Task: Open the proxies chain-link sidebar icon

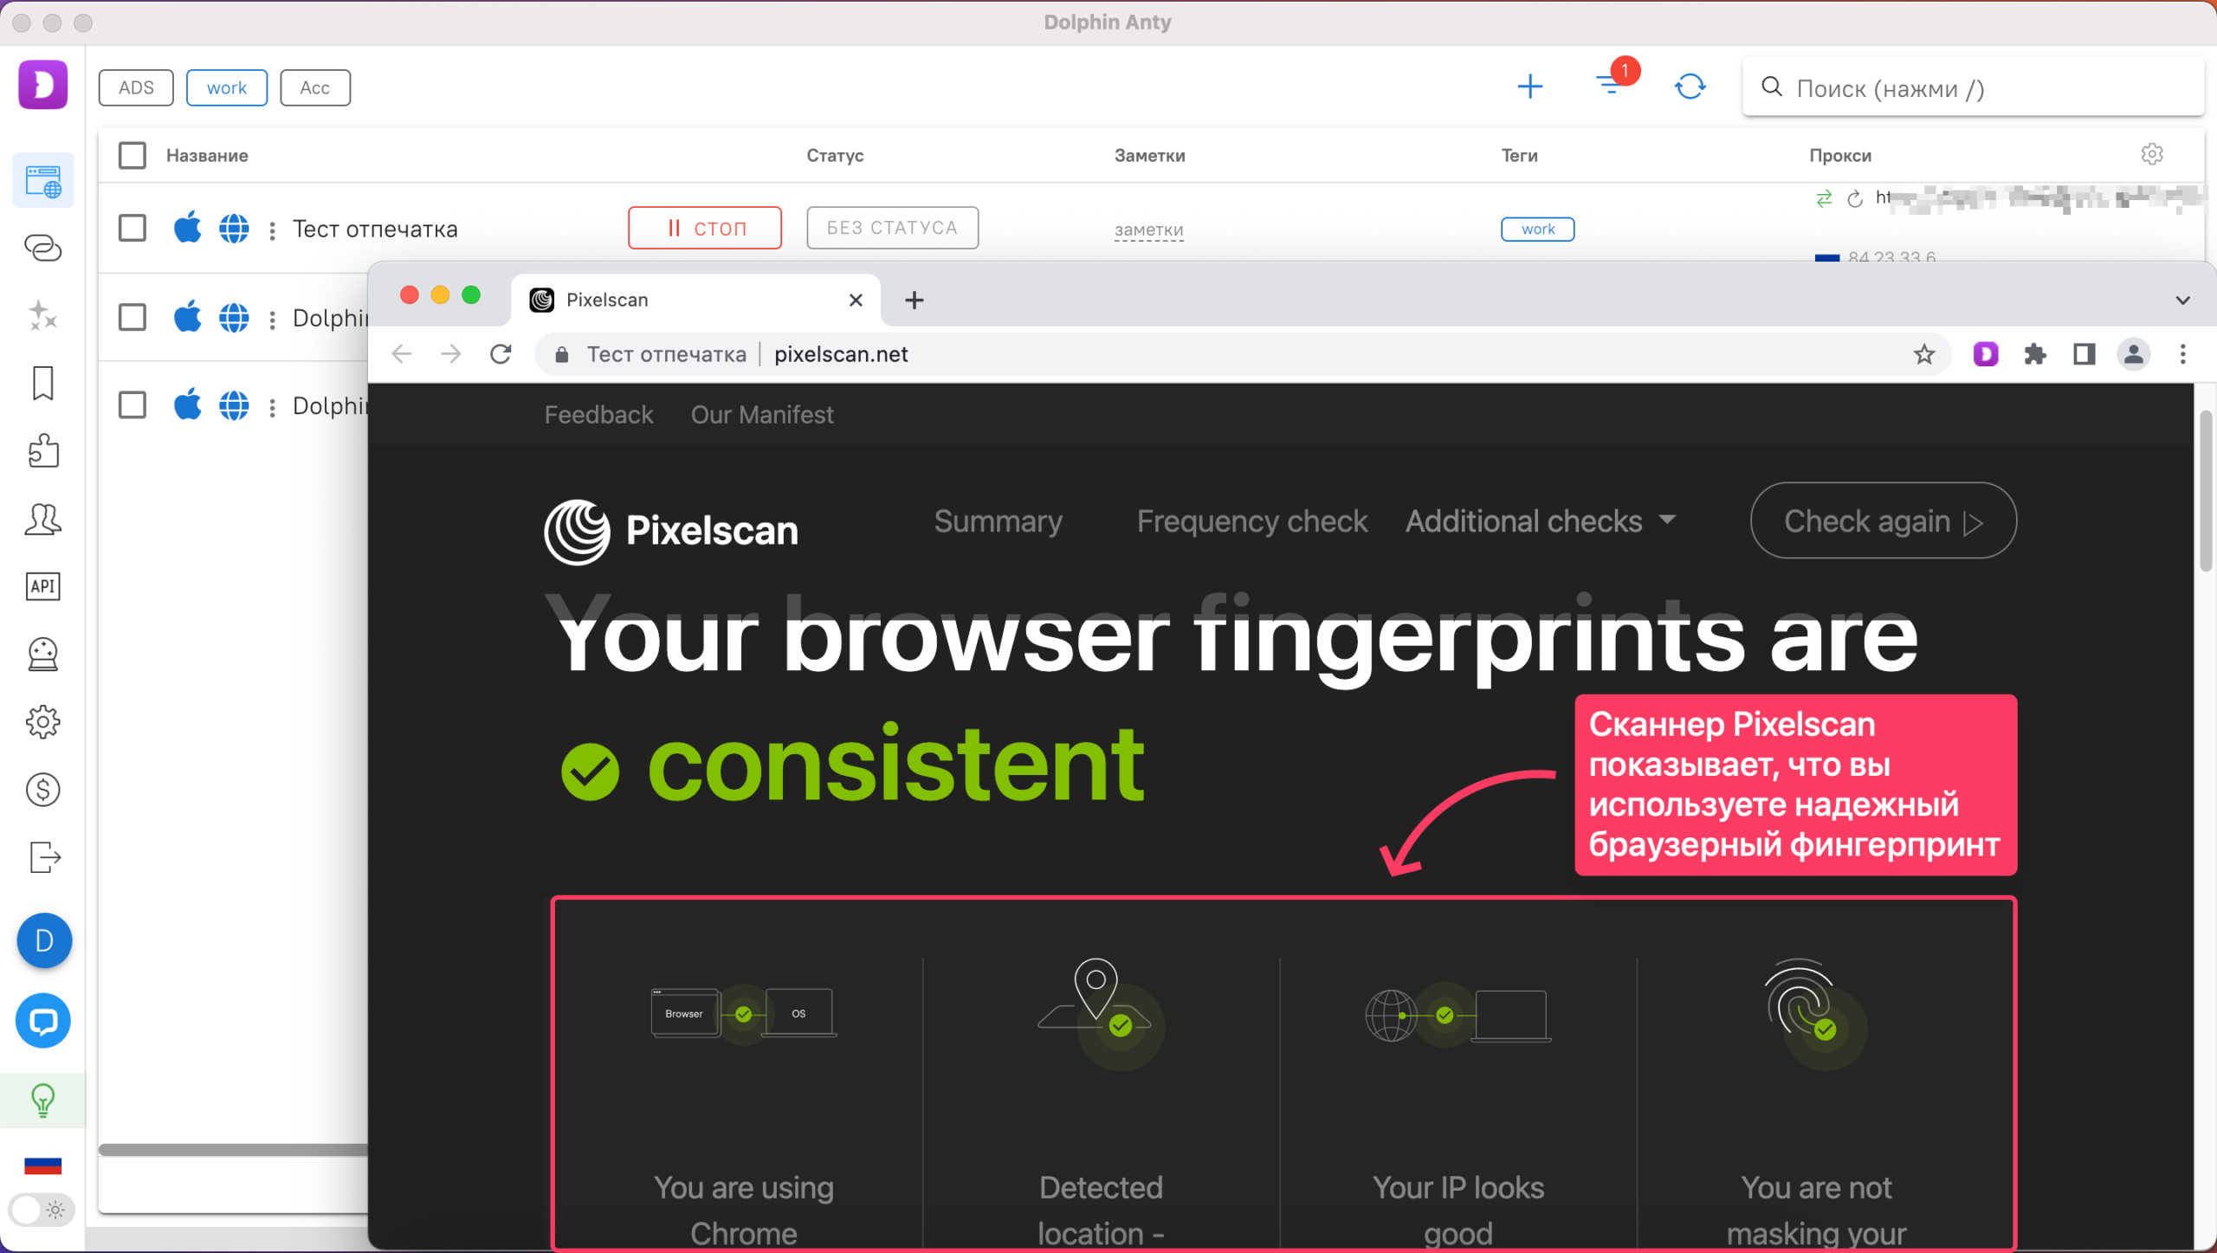Action: 42,249
